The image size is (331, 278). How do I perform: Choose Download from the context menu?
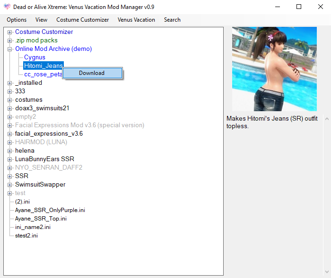(x=93, y=73)
